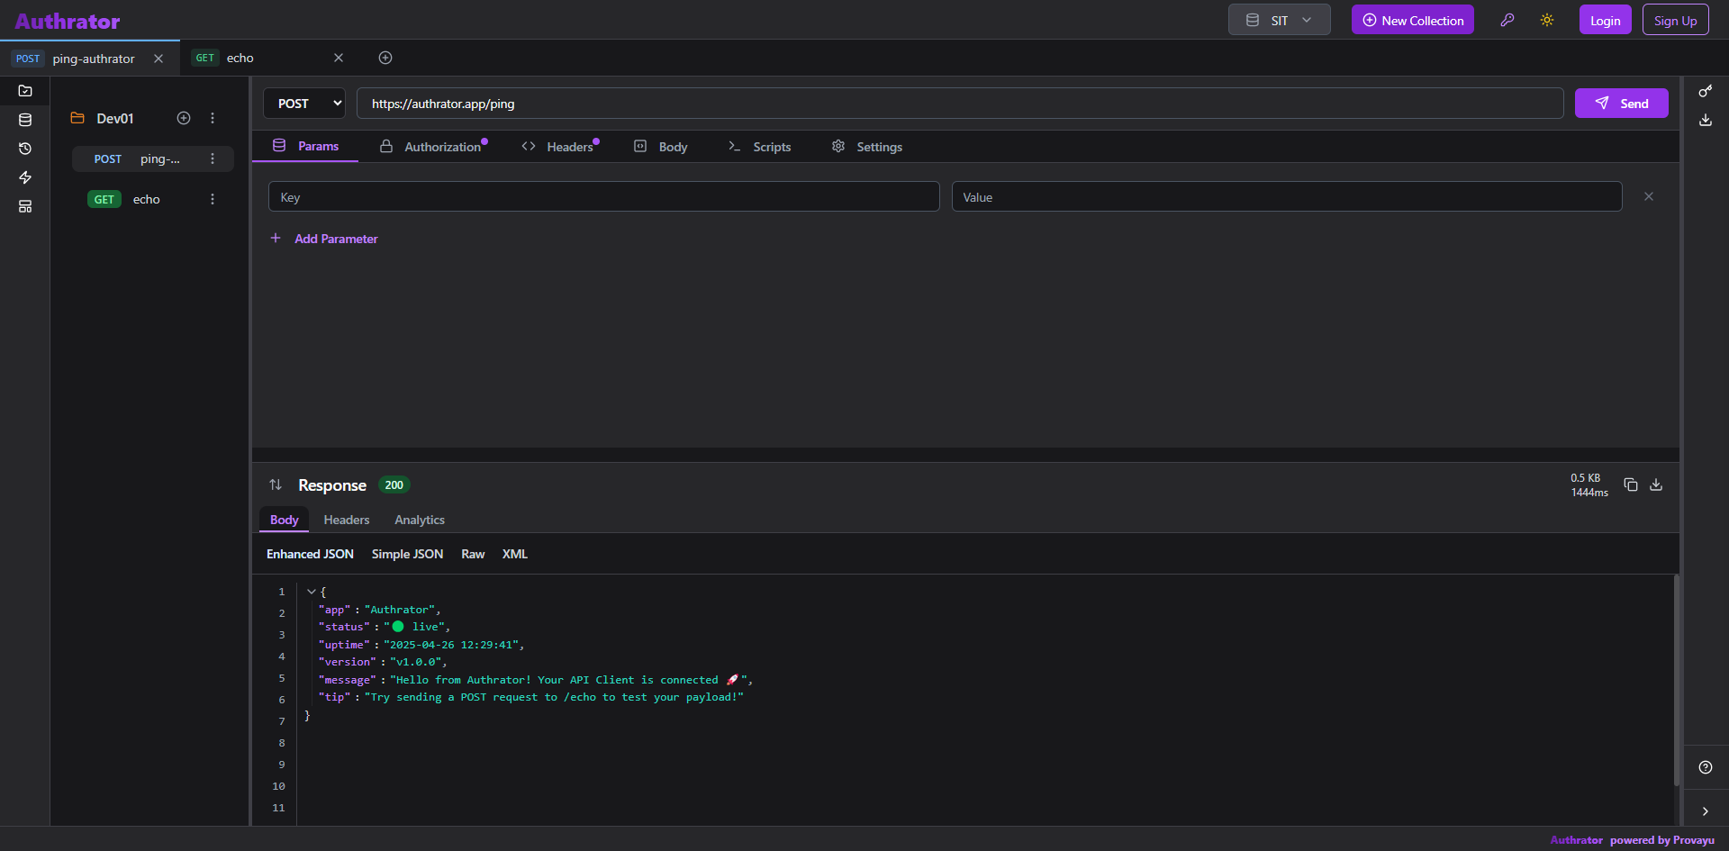Click Add Parameter
The height and width of the screenshot is (851, 1729).
[324, 239]
